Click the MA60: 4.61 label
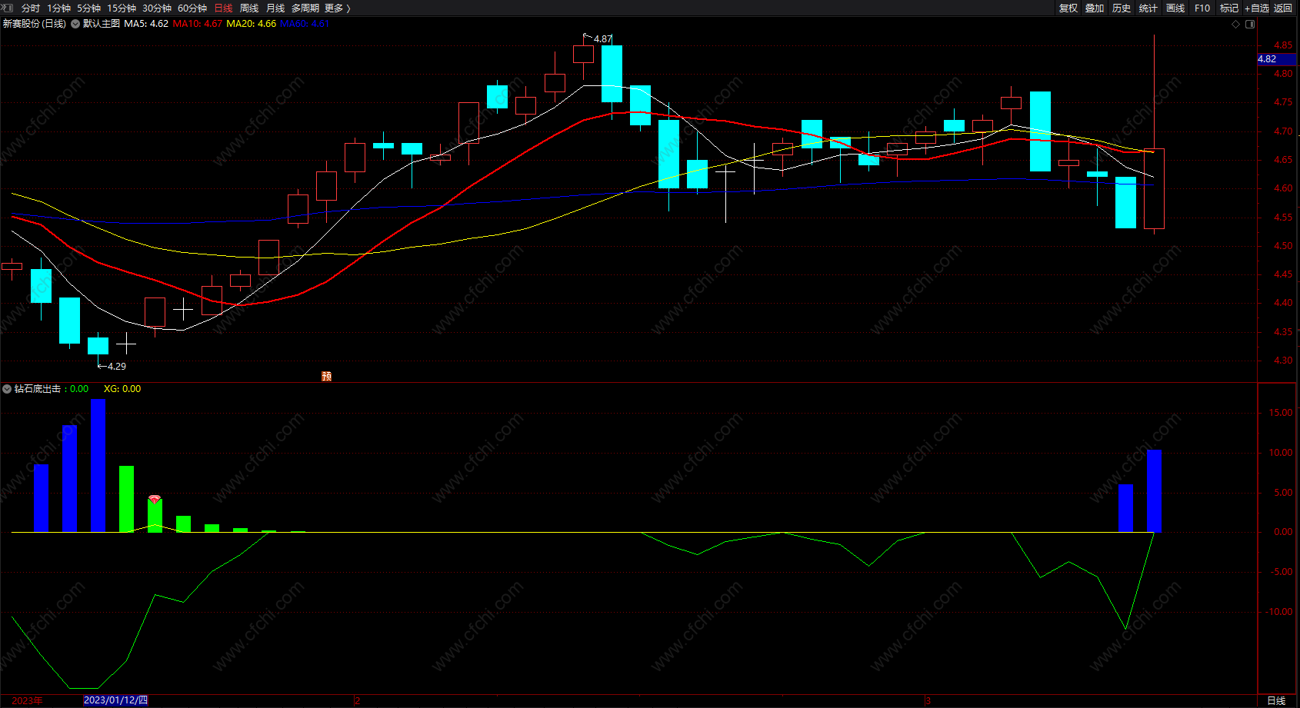The image size is (1300, 708). (305, 24)
